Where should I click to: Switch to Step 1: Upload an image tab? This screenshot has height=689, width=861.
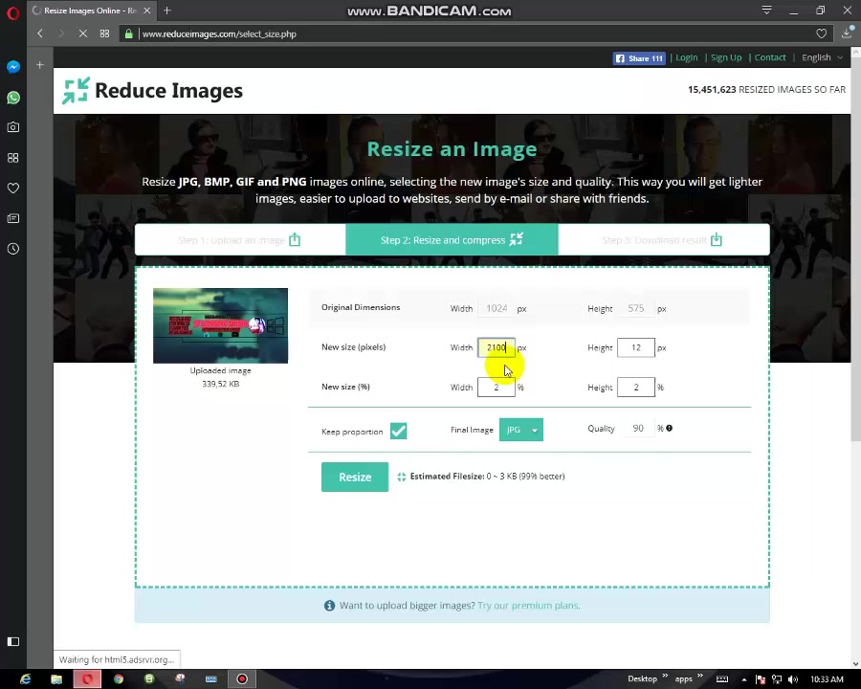(240, 239)
